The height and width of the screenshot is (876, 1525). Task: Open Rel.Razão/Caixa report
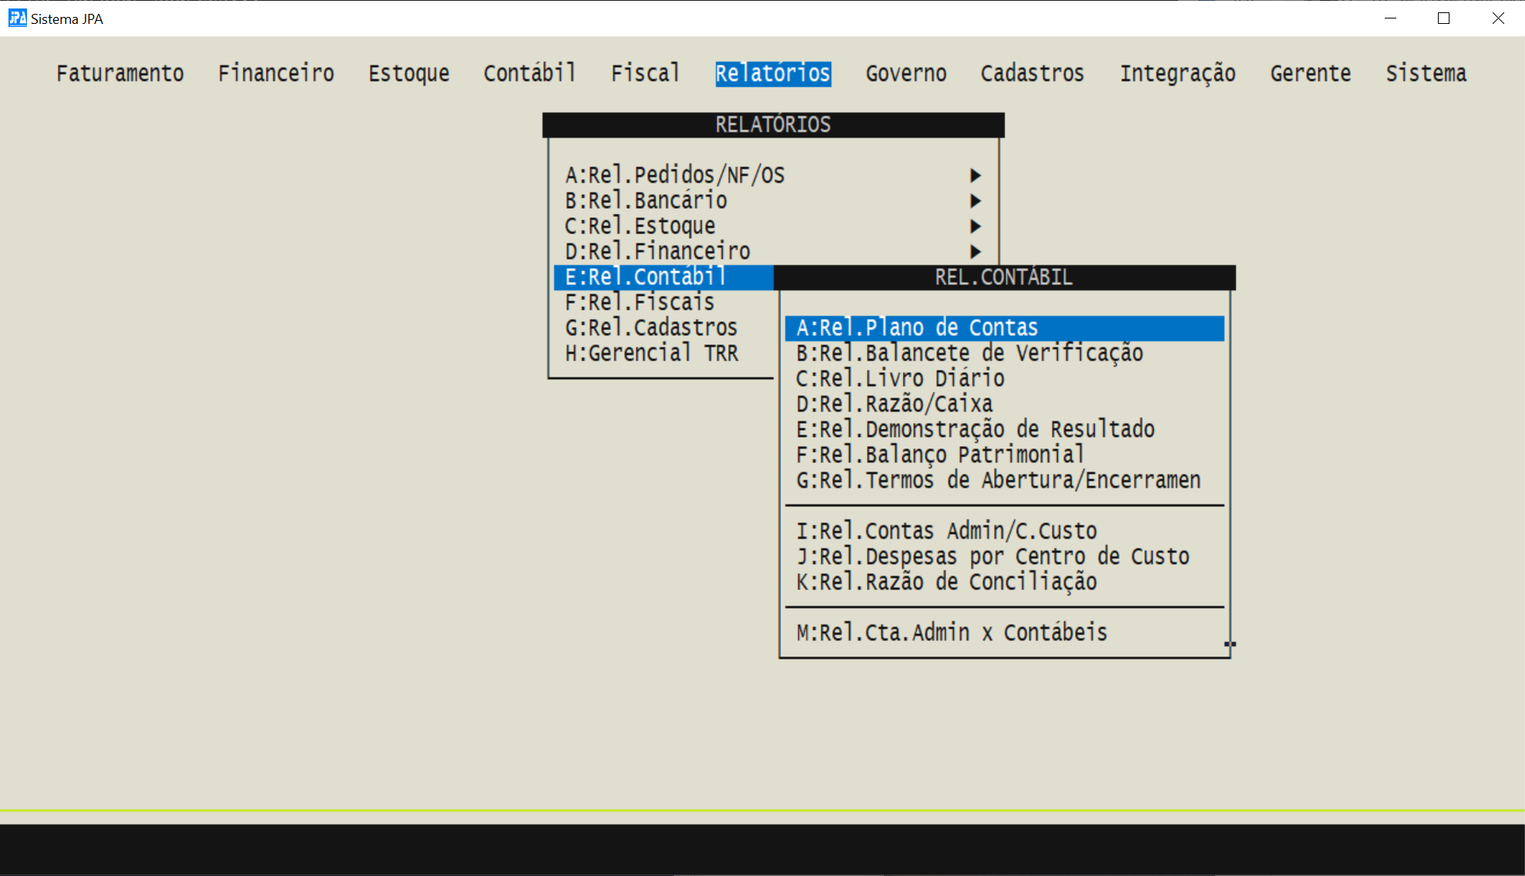click(894, 404)
